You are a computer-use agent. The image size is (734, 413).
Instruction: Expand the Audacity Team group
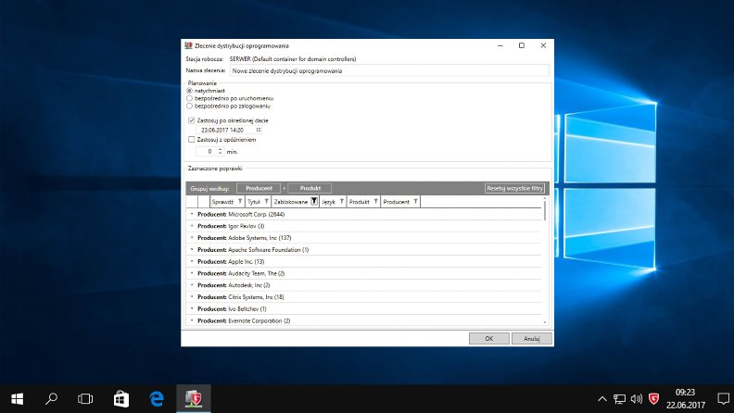[192, 273]
